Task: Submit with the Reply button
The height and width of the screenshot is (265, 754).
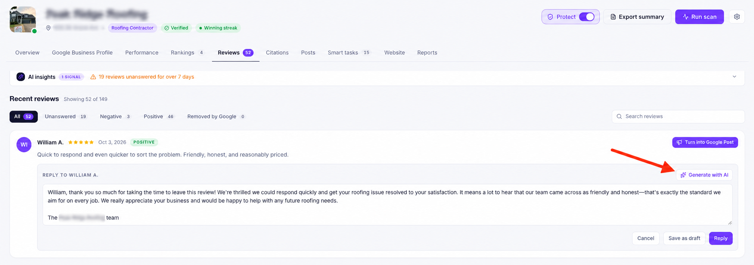Action: click(x=721, y=238)
